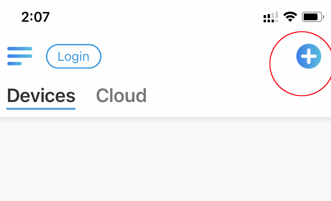Add a new device with plus button
This screenshot has height=201, width=331.
pyautogui.click(x=309, y=56)
